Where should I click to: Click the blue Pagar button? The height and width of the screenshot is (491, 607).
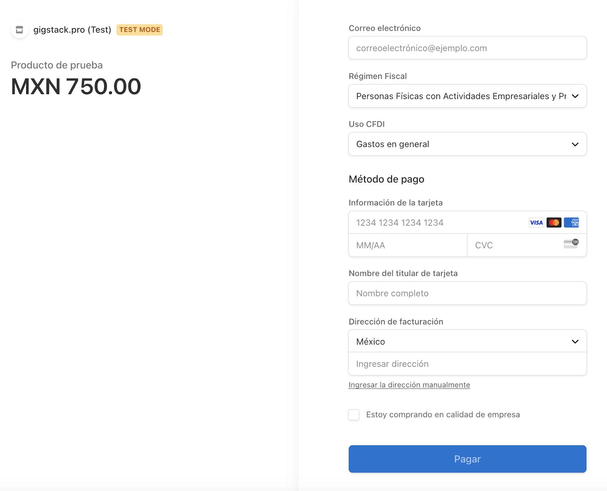point(467,459)
